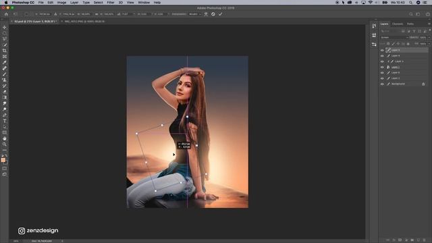Hide the selected Layer 5 eye icon
Screen dimensions: 432x243
point(382,50)
